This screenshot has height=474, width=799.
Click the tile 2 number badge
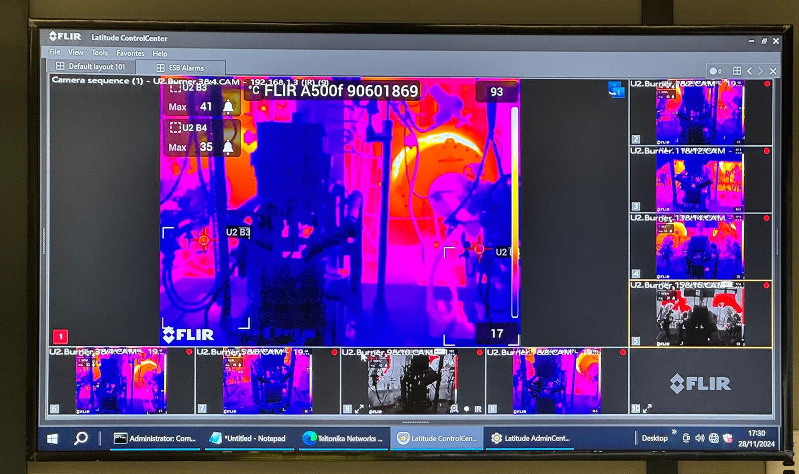(x=636, y=139)
